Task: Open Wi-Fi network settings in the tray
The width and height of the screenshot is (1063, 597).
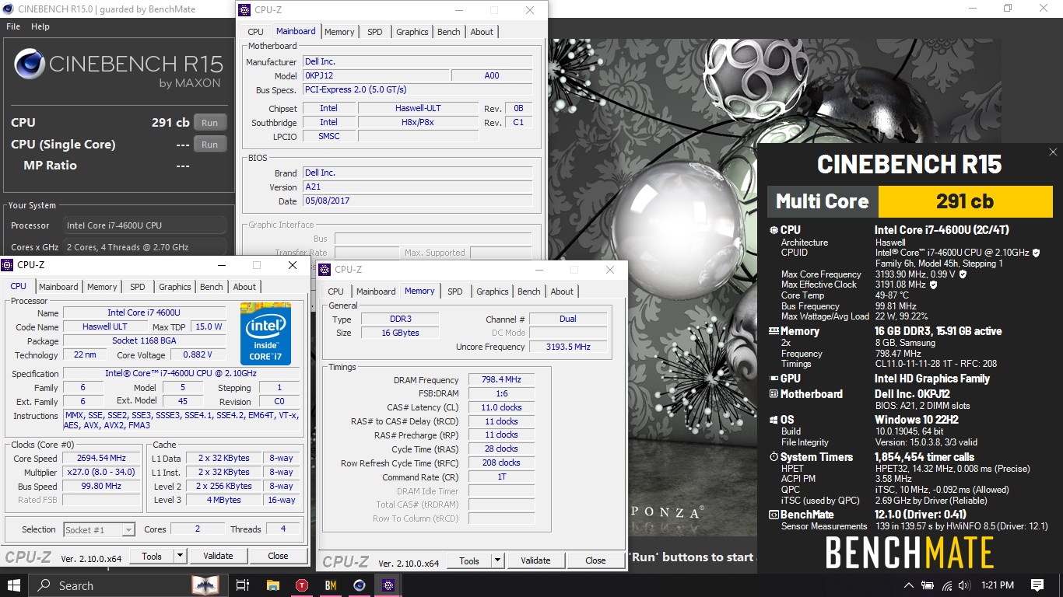Action: [x=947, y=585]
